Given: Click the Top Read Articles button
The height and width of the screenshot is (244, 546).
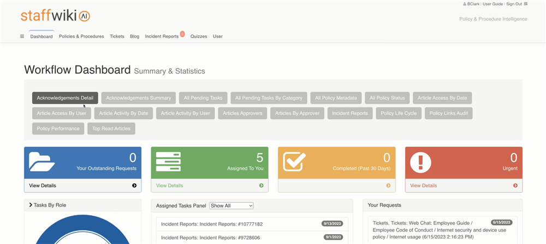Looking at the screenshot, I should pos(111,129).
